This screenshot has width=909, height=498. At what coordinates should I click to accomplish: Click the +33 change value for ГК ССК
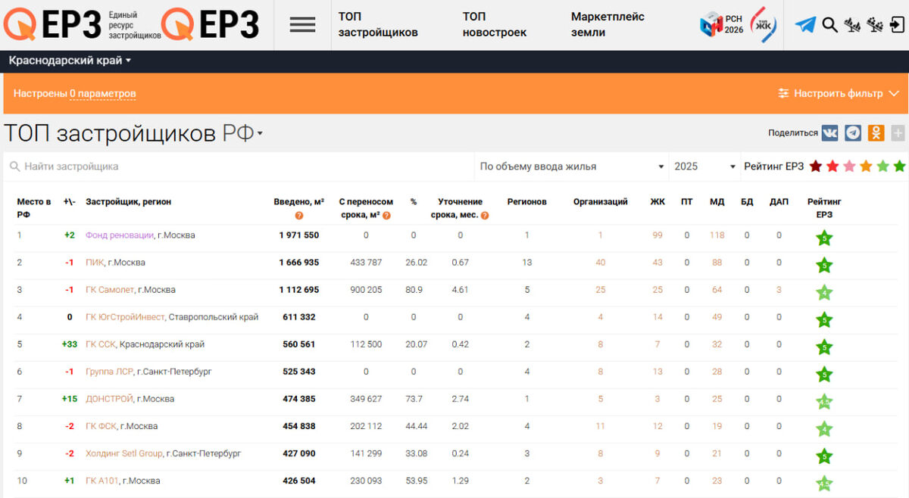coord(70,344)
